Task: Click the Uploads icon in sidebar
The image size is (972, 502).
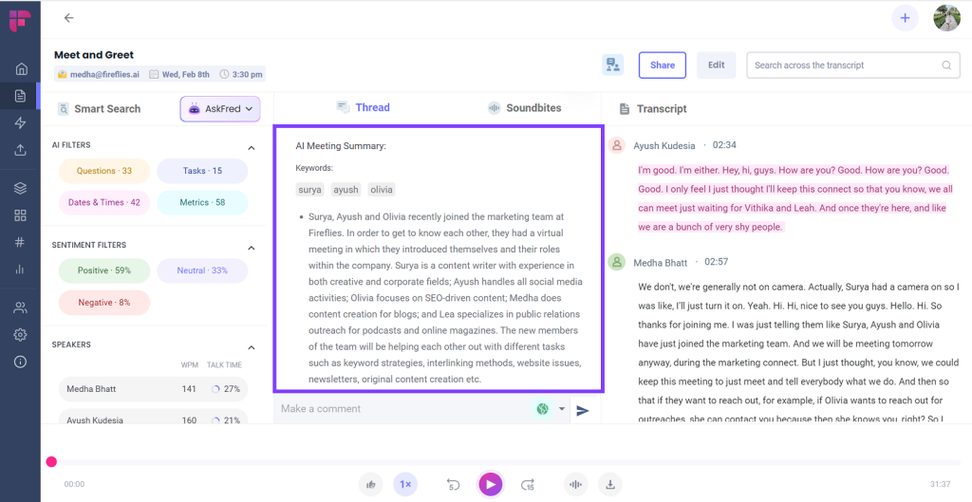Action: (20, 150)
